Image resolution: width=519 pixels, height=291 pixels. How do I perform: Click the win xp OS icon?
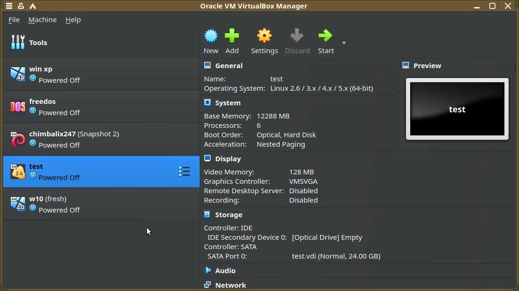[18, 74]
